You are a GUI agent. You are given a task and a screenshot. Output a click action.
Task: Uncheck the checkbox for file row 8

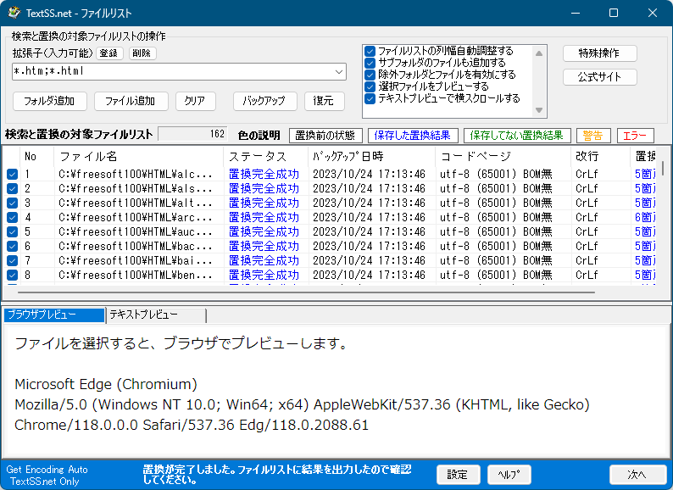pyautogui.click(x=12, y=275)
